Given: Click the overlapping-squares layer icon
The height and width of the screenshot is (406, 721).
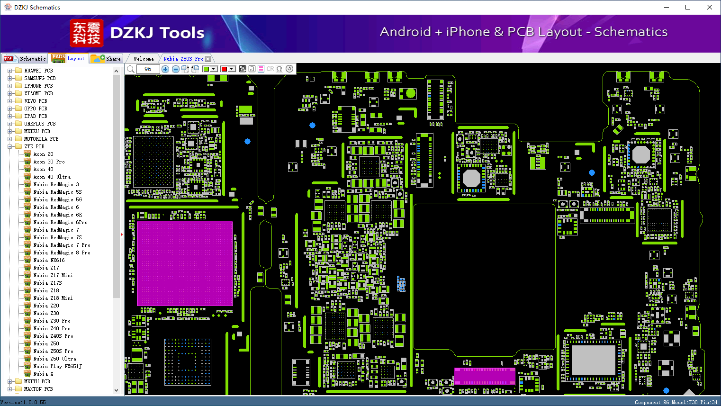Looking at the screenshot, I should tap(243, 69).
